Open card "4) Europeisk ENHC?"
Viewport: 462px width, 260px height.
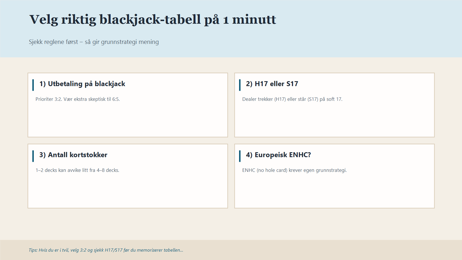tap(334, 175)
